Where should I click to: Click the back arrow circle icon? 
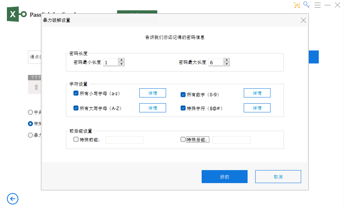tap(13, 199)
